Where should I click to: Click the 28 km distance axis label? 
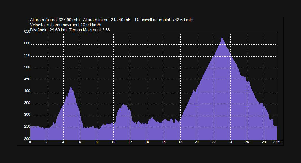(264, 142)
